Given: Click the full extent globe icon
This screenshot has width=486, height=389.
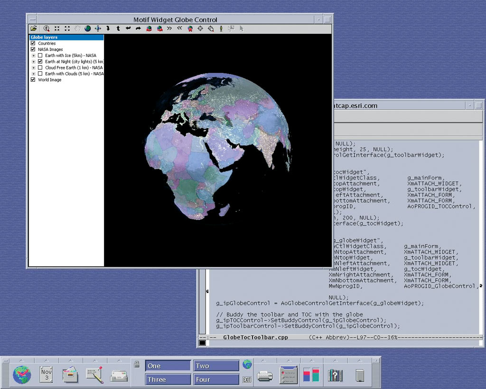Looking at the screenshot, I should pos(88,28).
